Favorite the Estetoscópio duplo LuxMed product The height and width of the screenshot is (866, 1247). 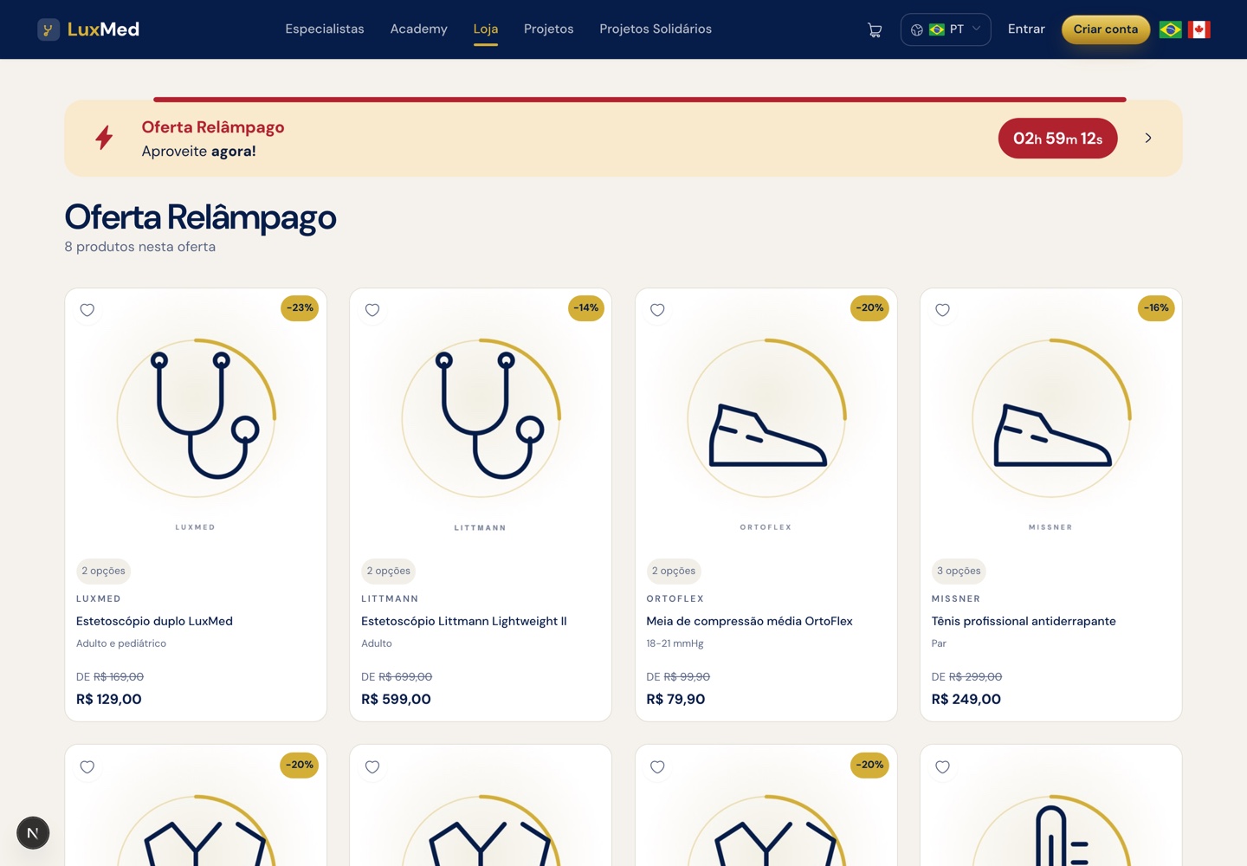[x=87, y=310]
